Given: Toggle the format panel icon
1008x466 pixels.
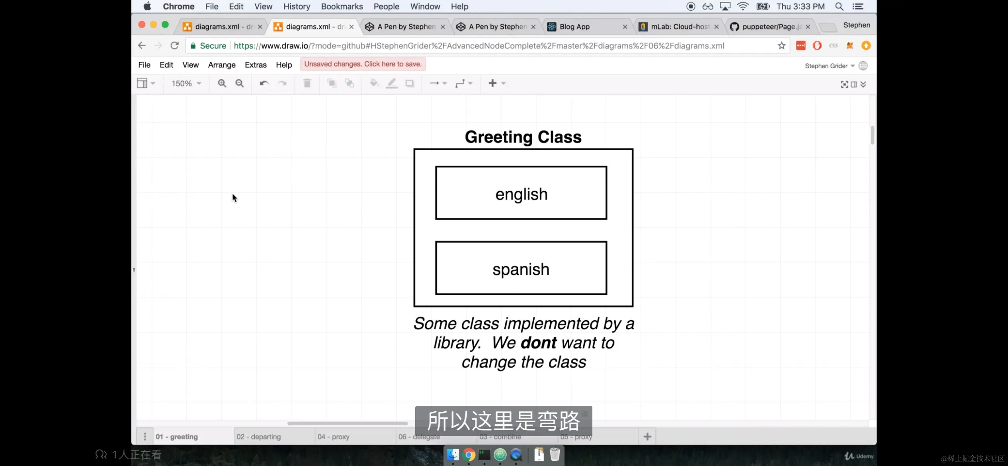Looking at the screenshot, I should pos(854,84).
